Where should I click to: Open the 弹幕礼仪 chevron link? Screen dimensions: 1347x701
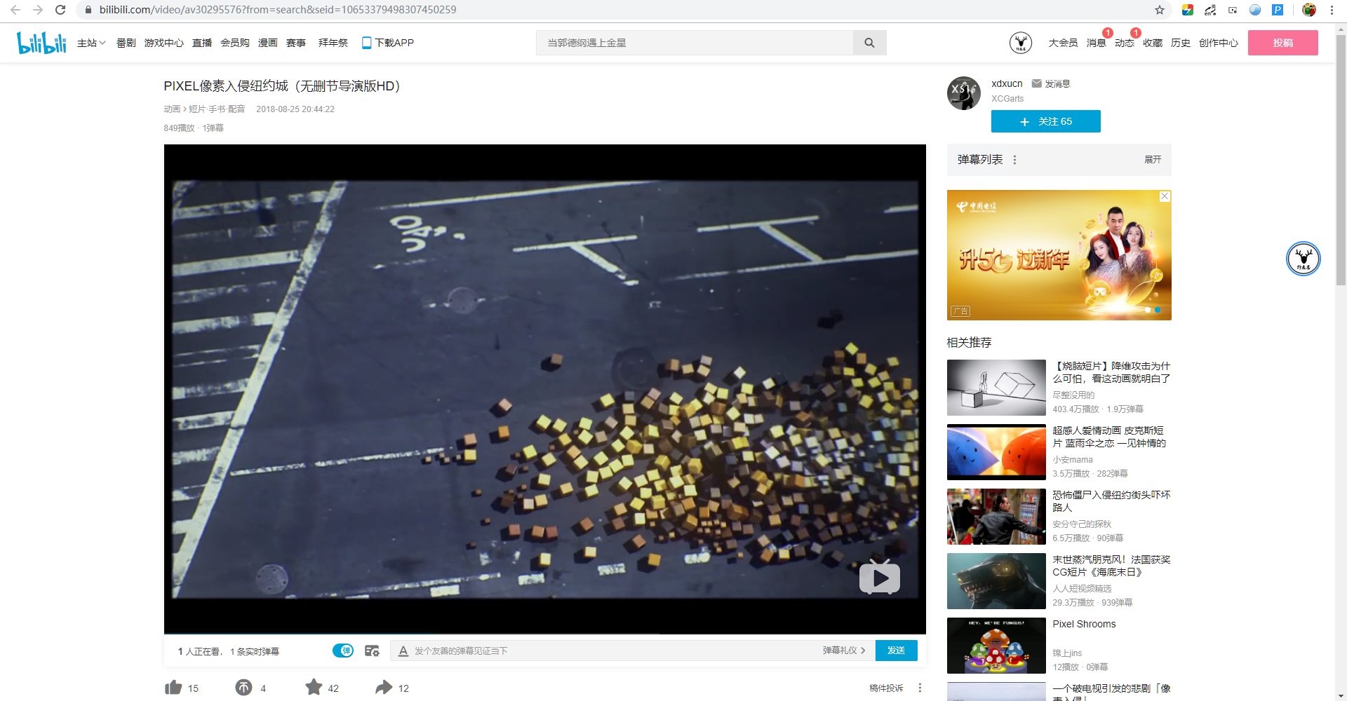tap(844, 651)
